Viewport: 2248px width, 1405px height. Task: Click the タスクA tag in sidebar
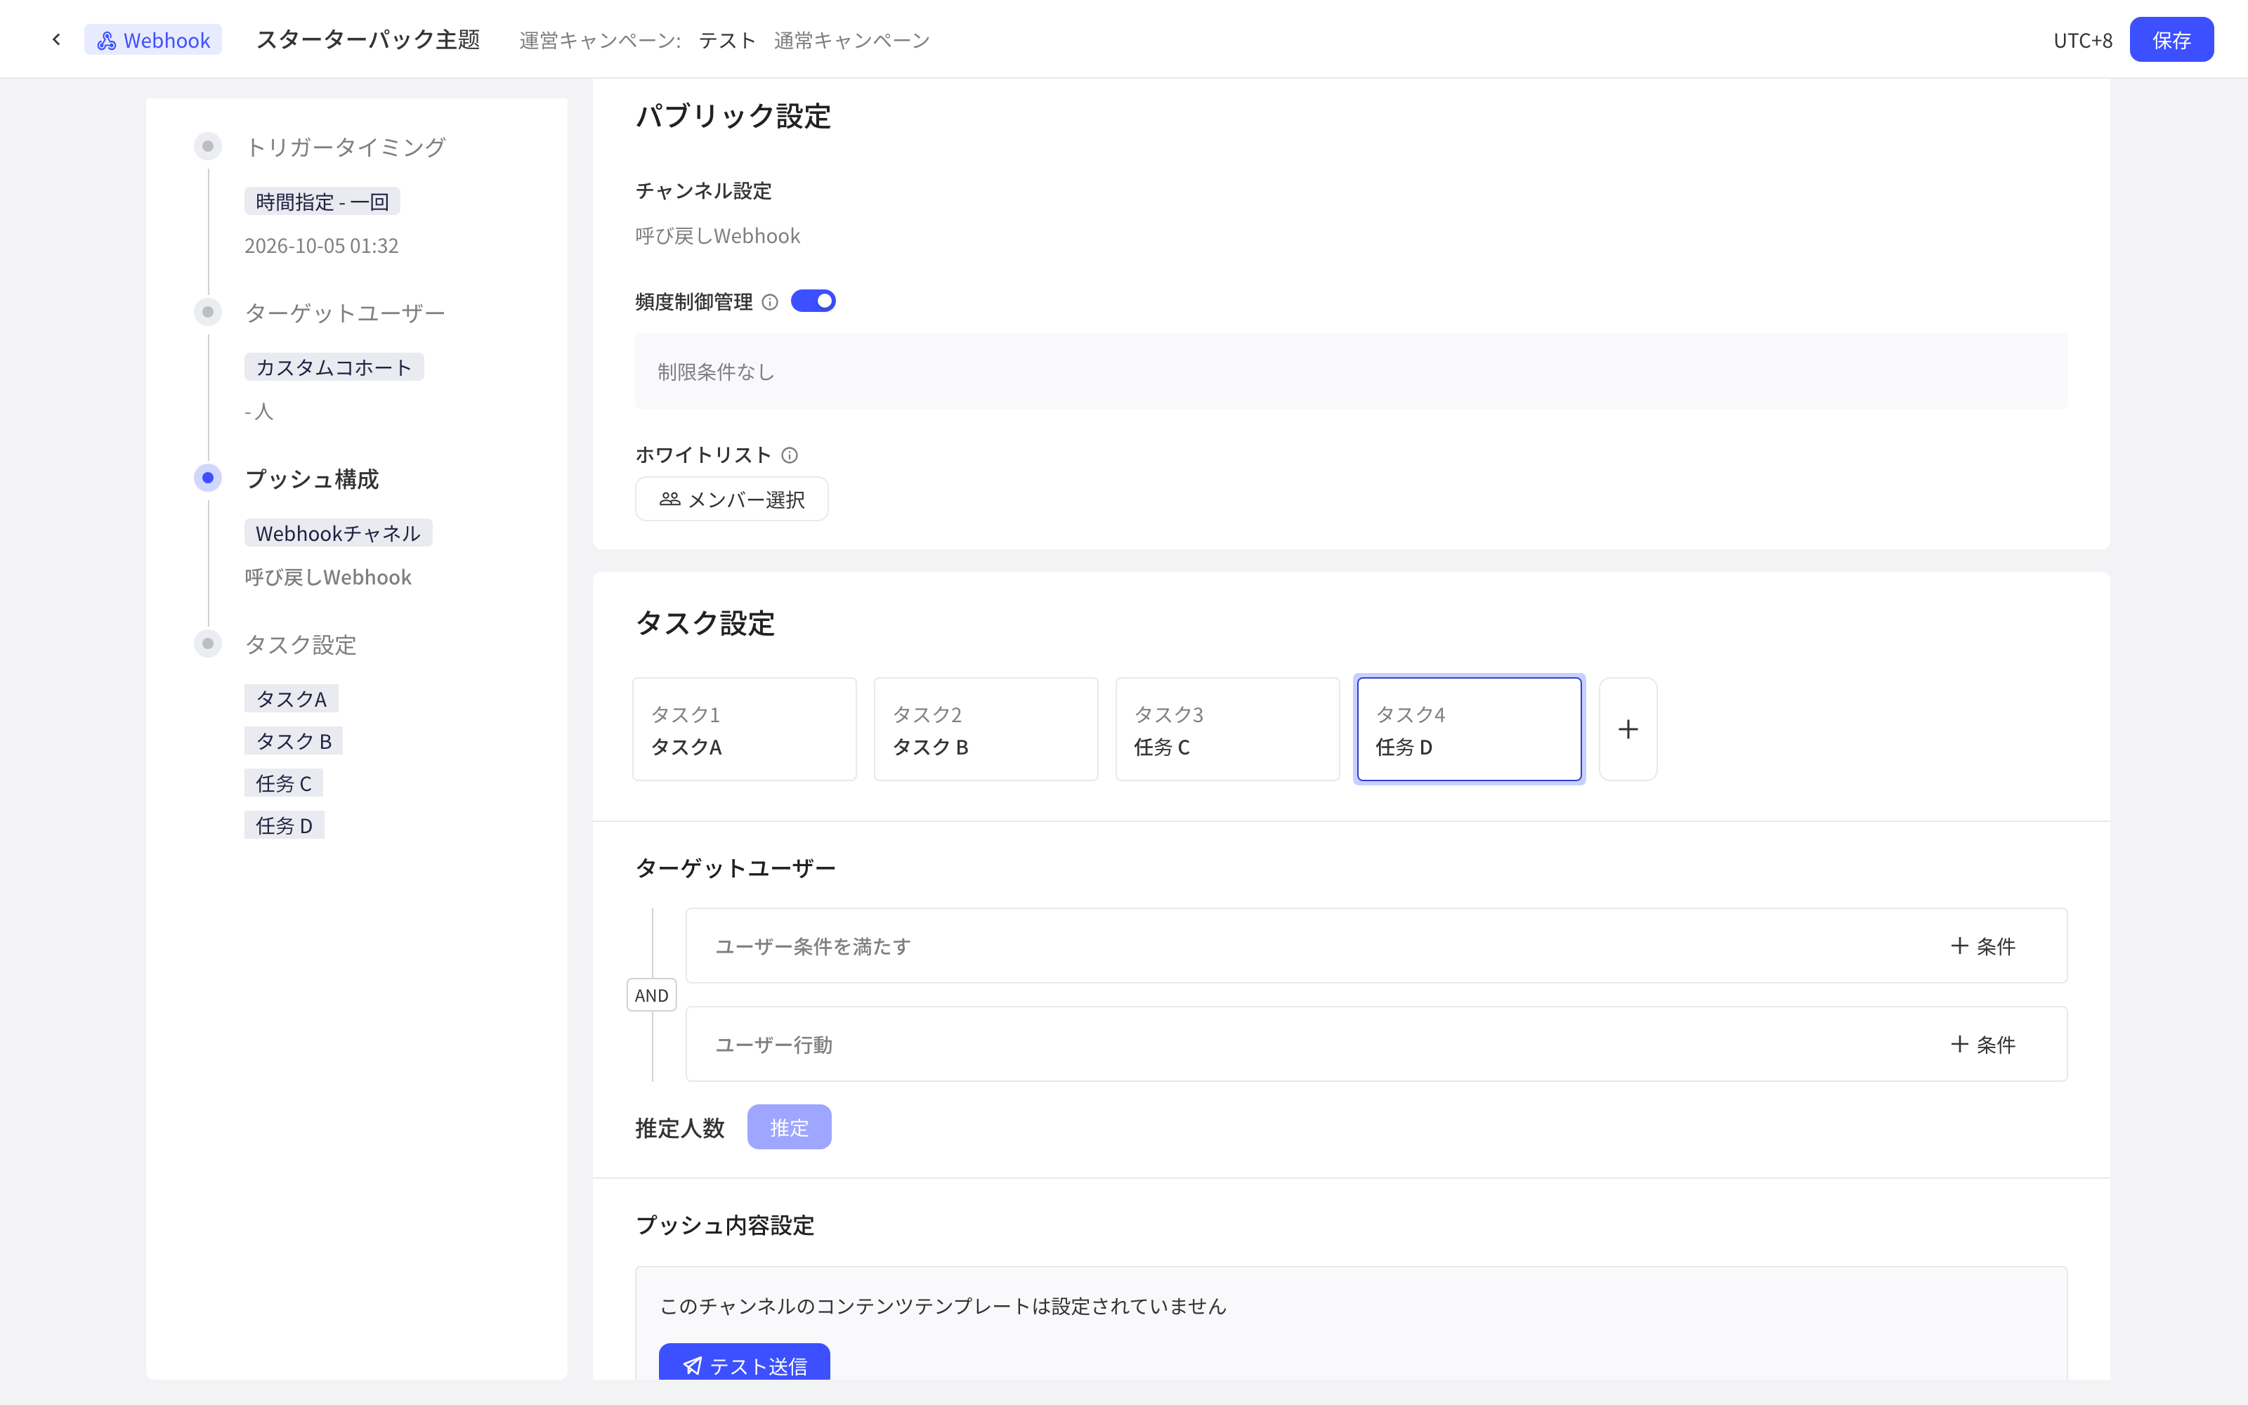pyautogui.click(x=291, y=699)
